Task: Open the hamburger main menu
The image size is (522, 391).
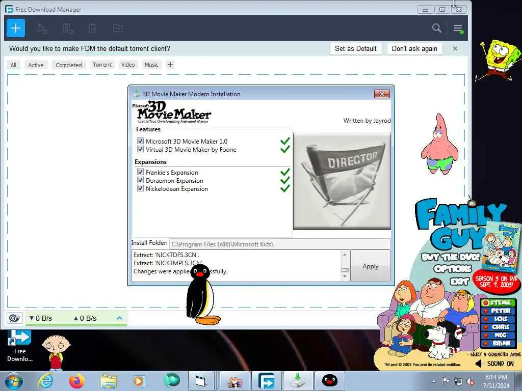Action: (x=458, y=29)
